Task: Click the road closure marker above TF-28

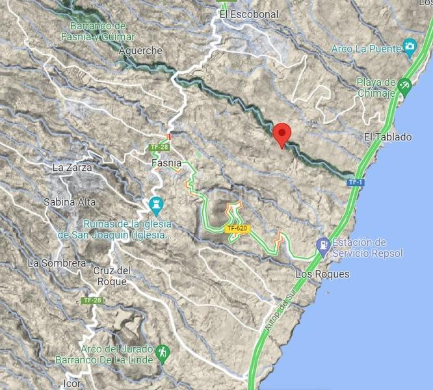Action: pos(169,136)
